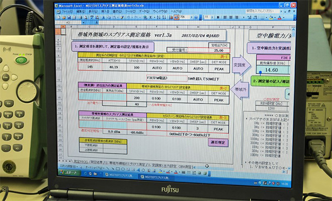
Task: Click the 受付番号 input cell
Action: tap(209, 50)
